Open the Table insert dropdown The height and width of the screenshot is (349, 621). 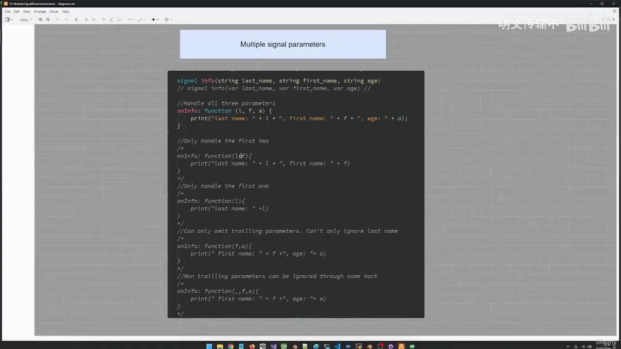click(168, 20)
